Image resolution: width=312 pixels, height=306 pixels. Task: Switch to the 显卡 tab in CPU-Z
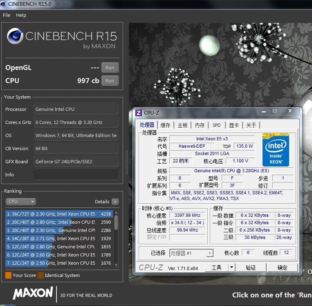[x=234, y=125]
